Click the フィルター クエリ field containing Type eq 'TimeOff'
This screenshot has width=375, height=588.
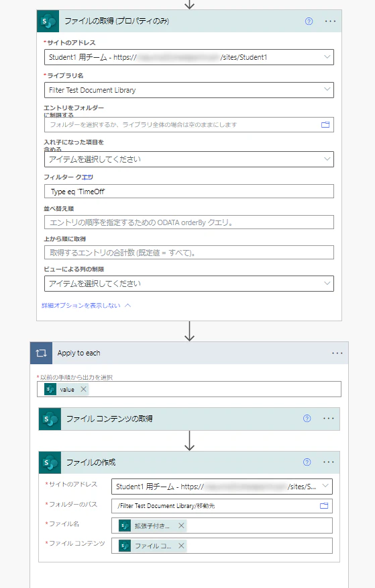(189, 192)
